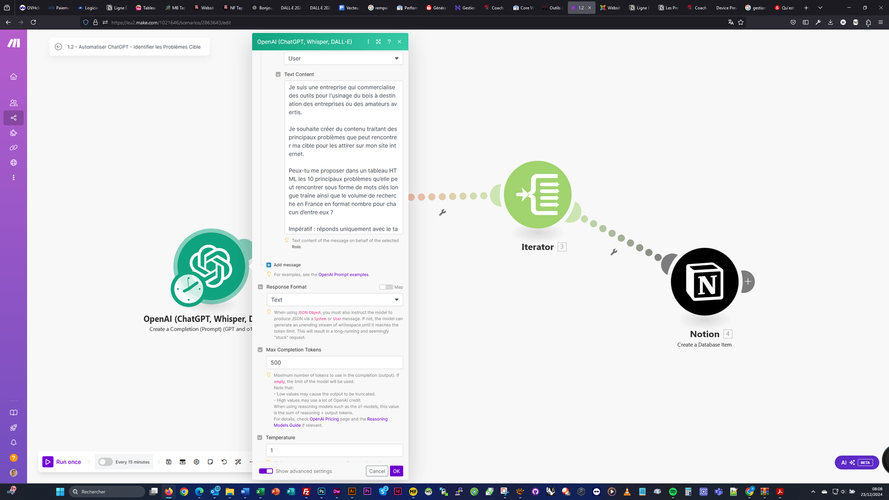The width and height of the screenshot is (889, 500).
Task: Open scenario settings via the gear icon
Action: click(x=196, y=462)
